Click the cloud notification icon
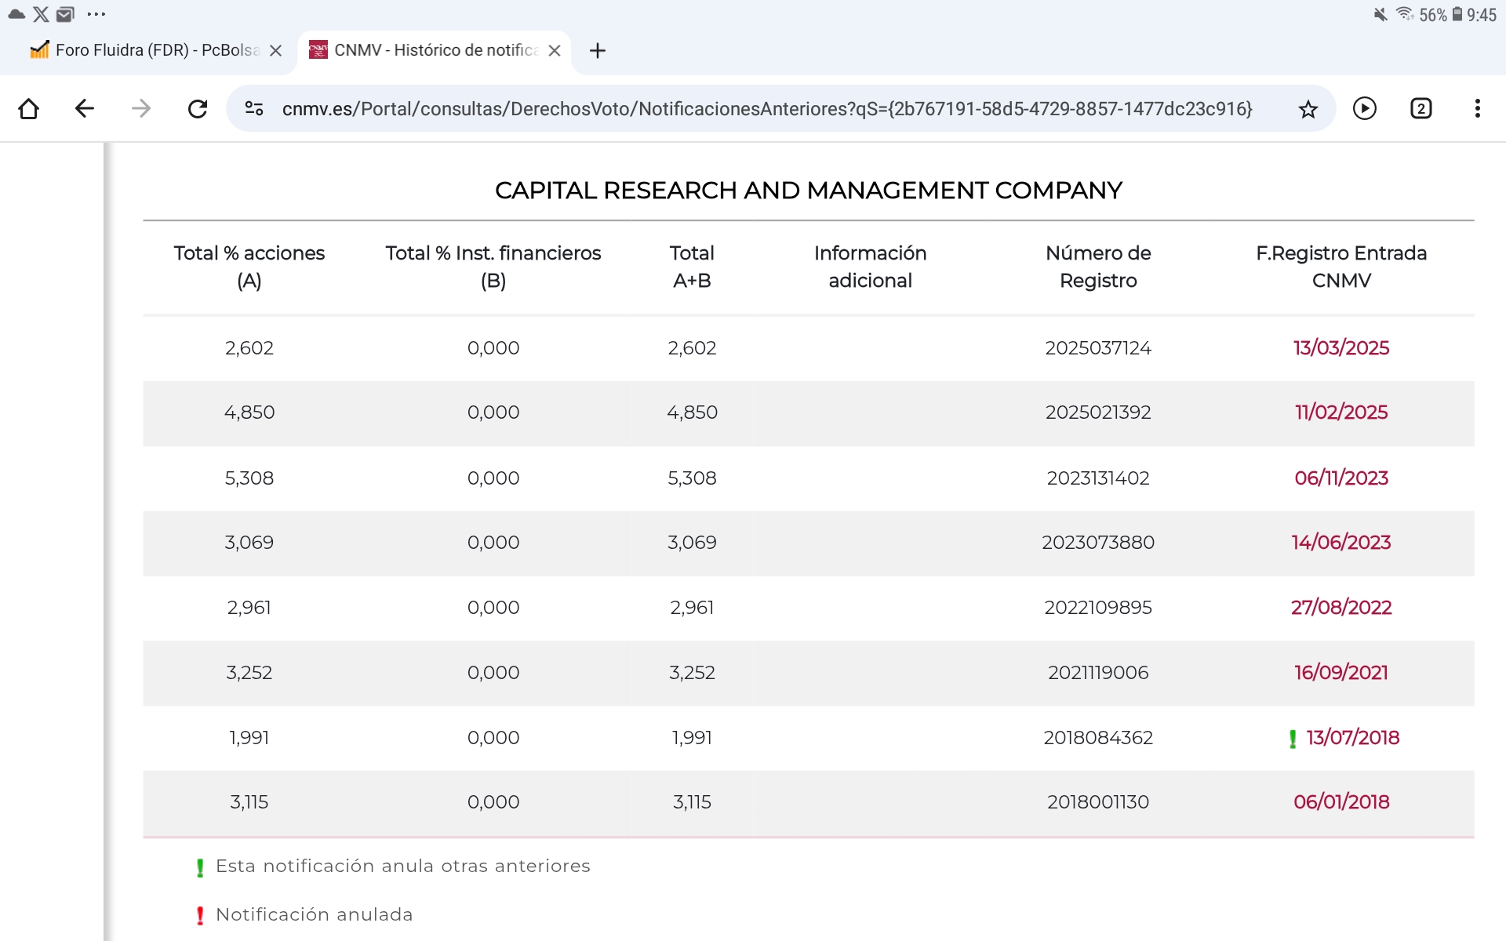 pos(16,14)
